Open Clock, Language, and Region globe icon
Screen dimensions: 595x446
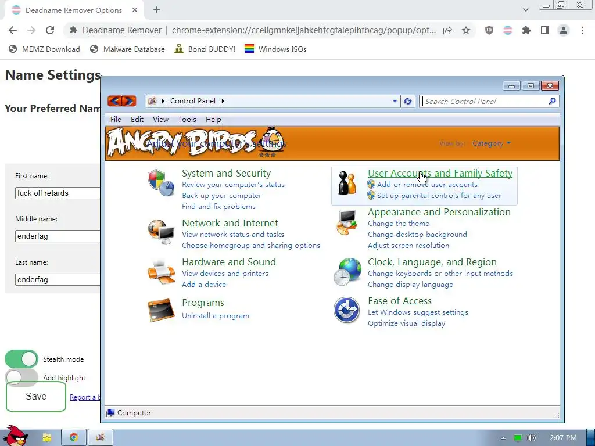click(347, 272)
